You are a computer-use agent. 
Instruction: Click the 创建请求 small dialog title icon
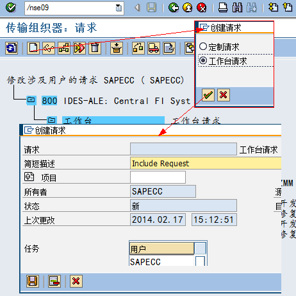204,28
